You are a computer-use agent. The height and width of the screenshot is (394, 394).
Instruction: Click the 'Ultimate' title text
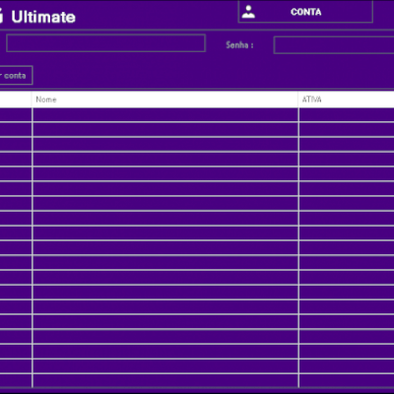43,17
